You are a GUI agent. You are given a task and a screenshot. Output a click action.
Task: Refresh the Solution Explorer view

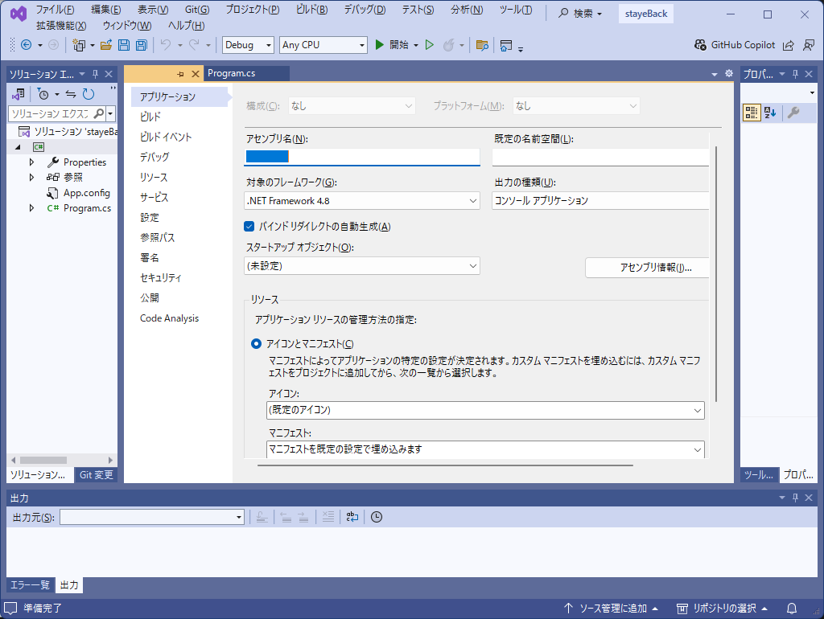click(89, 94)
